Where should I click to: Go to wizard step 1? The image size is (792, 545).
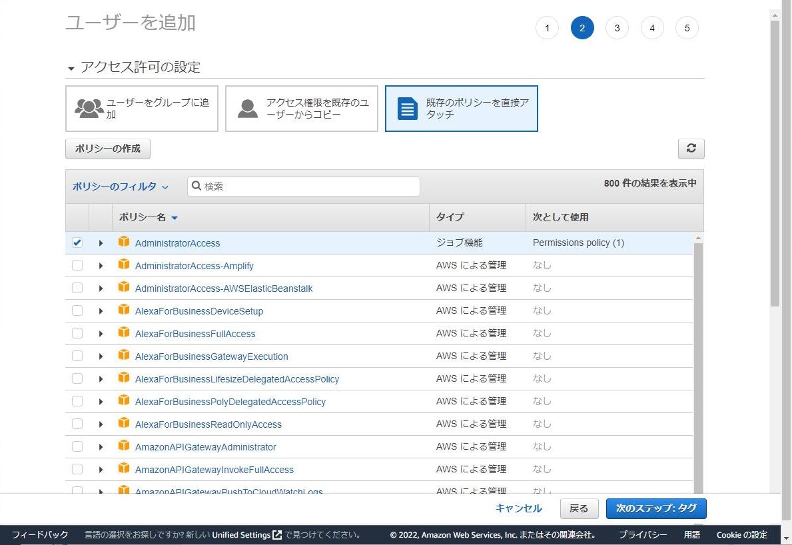click(x=547, y=28)
